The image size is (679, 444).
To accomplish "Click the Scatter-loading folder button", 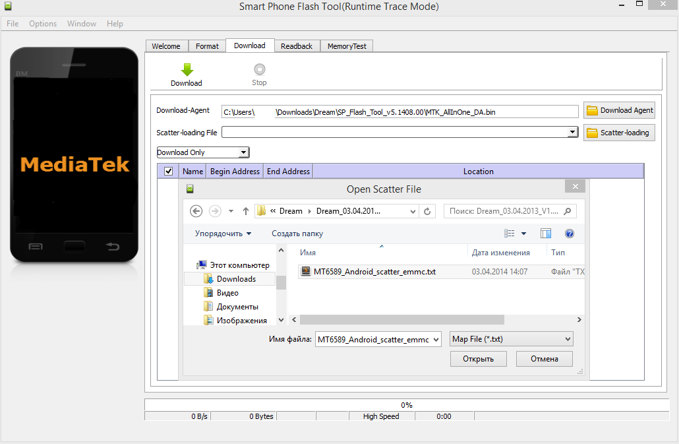I will (619, 133).
